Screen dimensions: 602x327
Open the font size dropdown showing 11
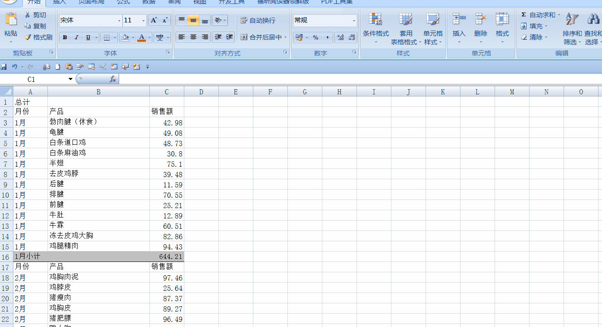[x=144, y=21]
